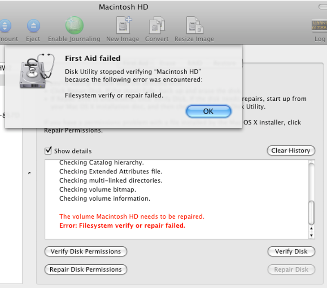Click 'Error: Filesystem verify or repair failed.' line
This screenshot has height=288, width=327.
pos(122,226)
